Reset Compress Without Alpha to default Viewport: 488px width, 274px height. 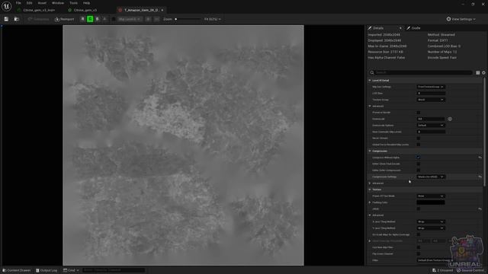click(480, 158)
